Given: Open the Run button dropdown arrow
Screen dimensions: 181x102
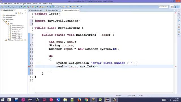Looking at the screenshot, I should point(26,7).
